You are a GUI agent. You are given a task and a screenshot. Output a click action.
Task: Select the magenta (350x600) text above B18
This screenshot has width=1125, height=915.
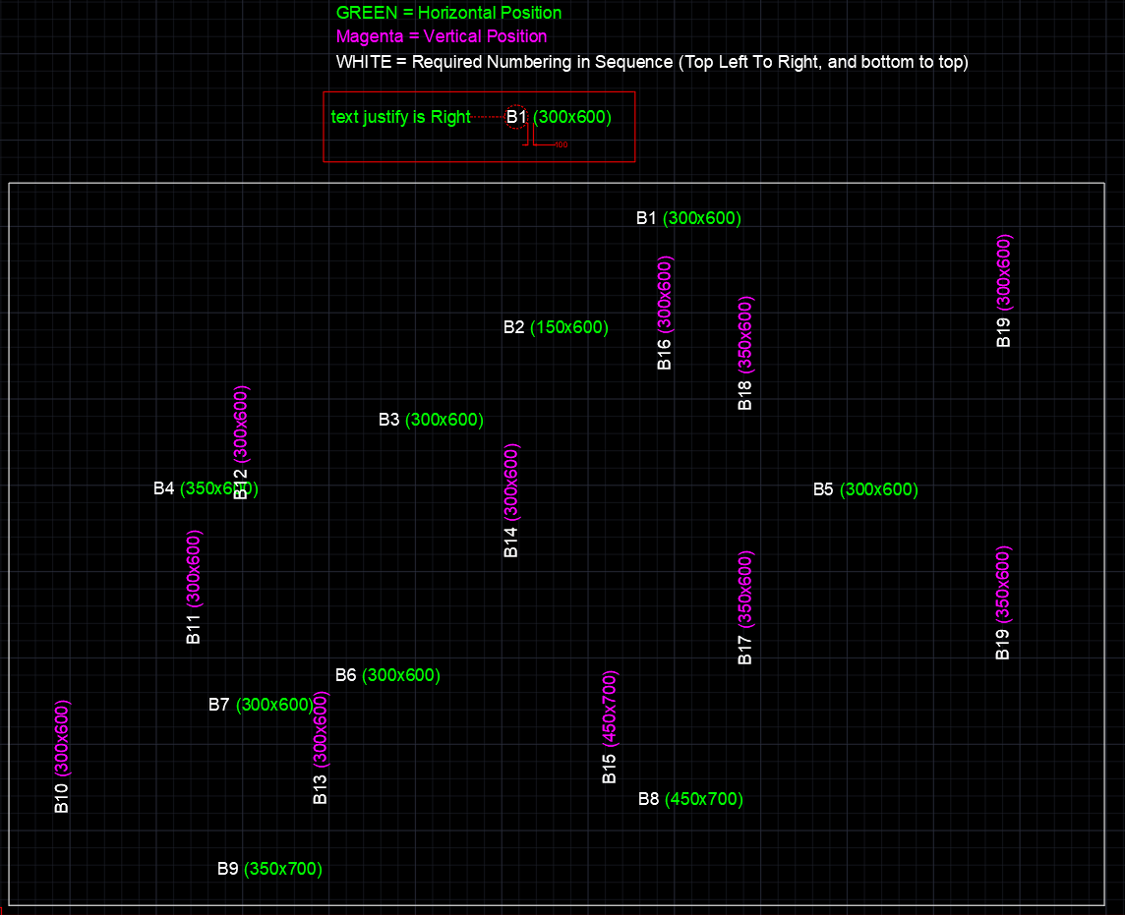click(x=745, y=334)
